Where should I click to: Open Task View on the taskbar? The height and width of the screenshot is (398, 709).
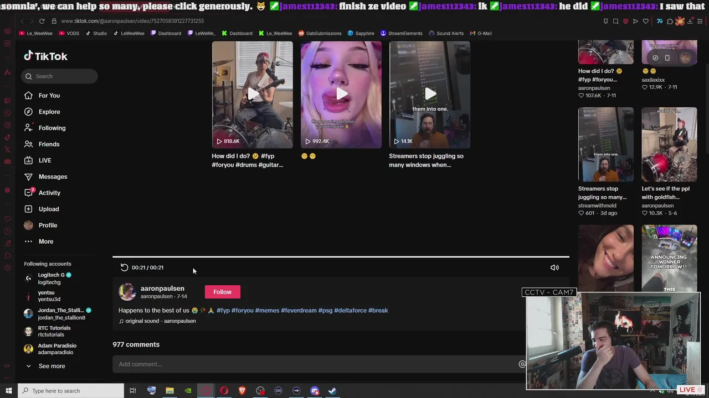coord(133,391)
